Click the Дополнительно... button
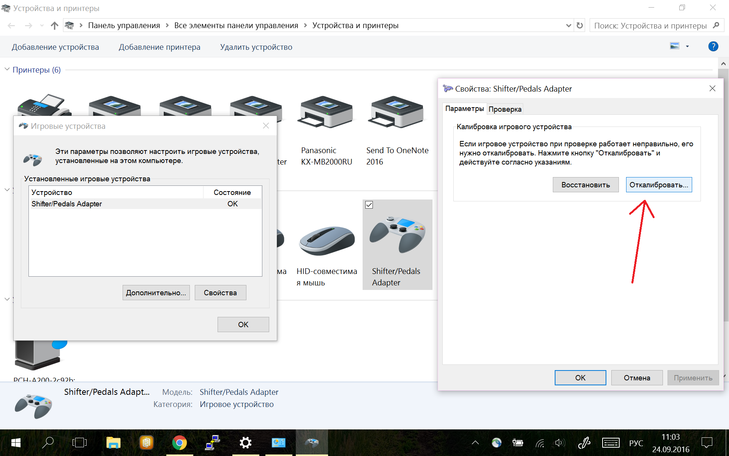This screenshot has height=456, width=729. click(156, 293)
